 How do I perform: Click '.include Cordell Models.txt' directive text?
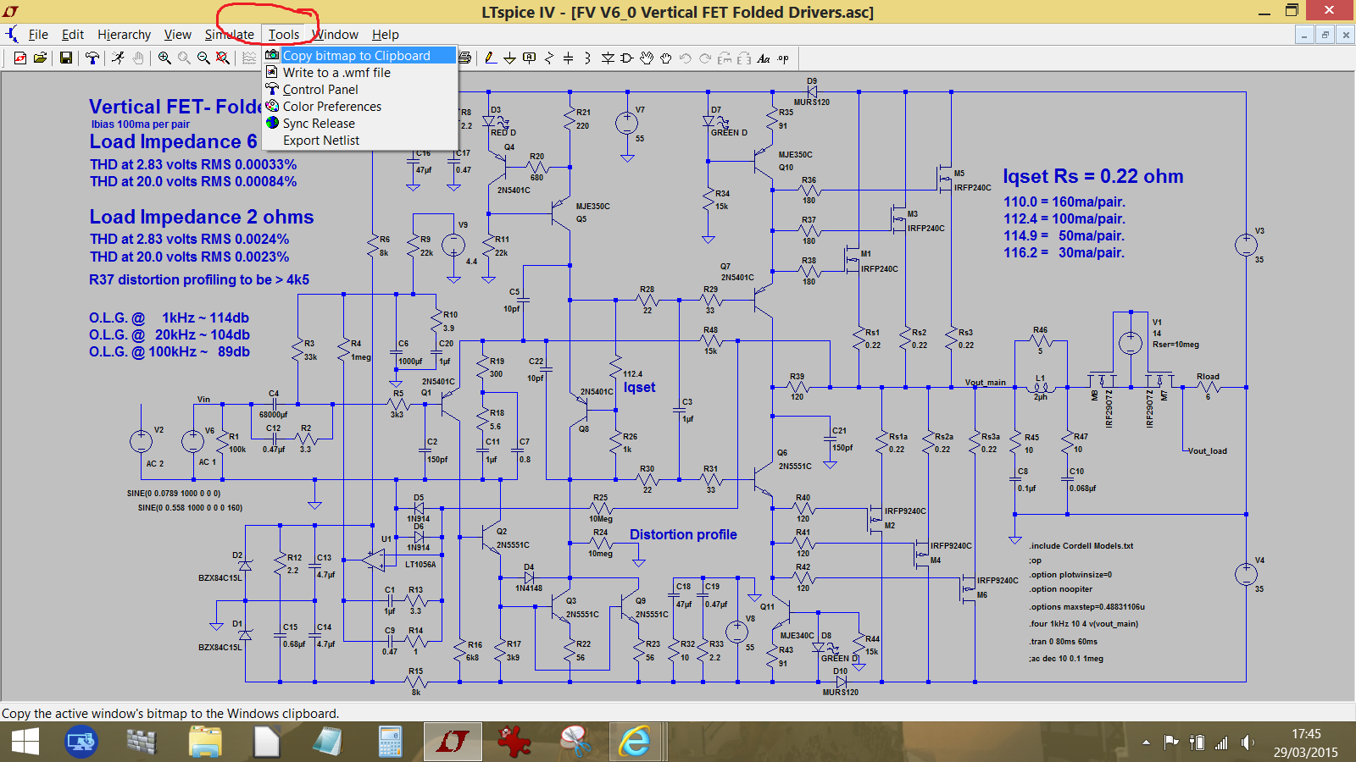coord(1081,545)
